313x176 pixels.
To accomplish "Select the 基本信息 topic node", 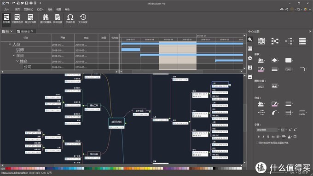I will [139, 111].
